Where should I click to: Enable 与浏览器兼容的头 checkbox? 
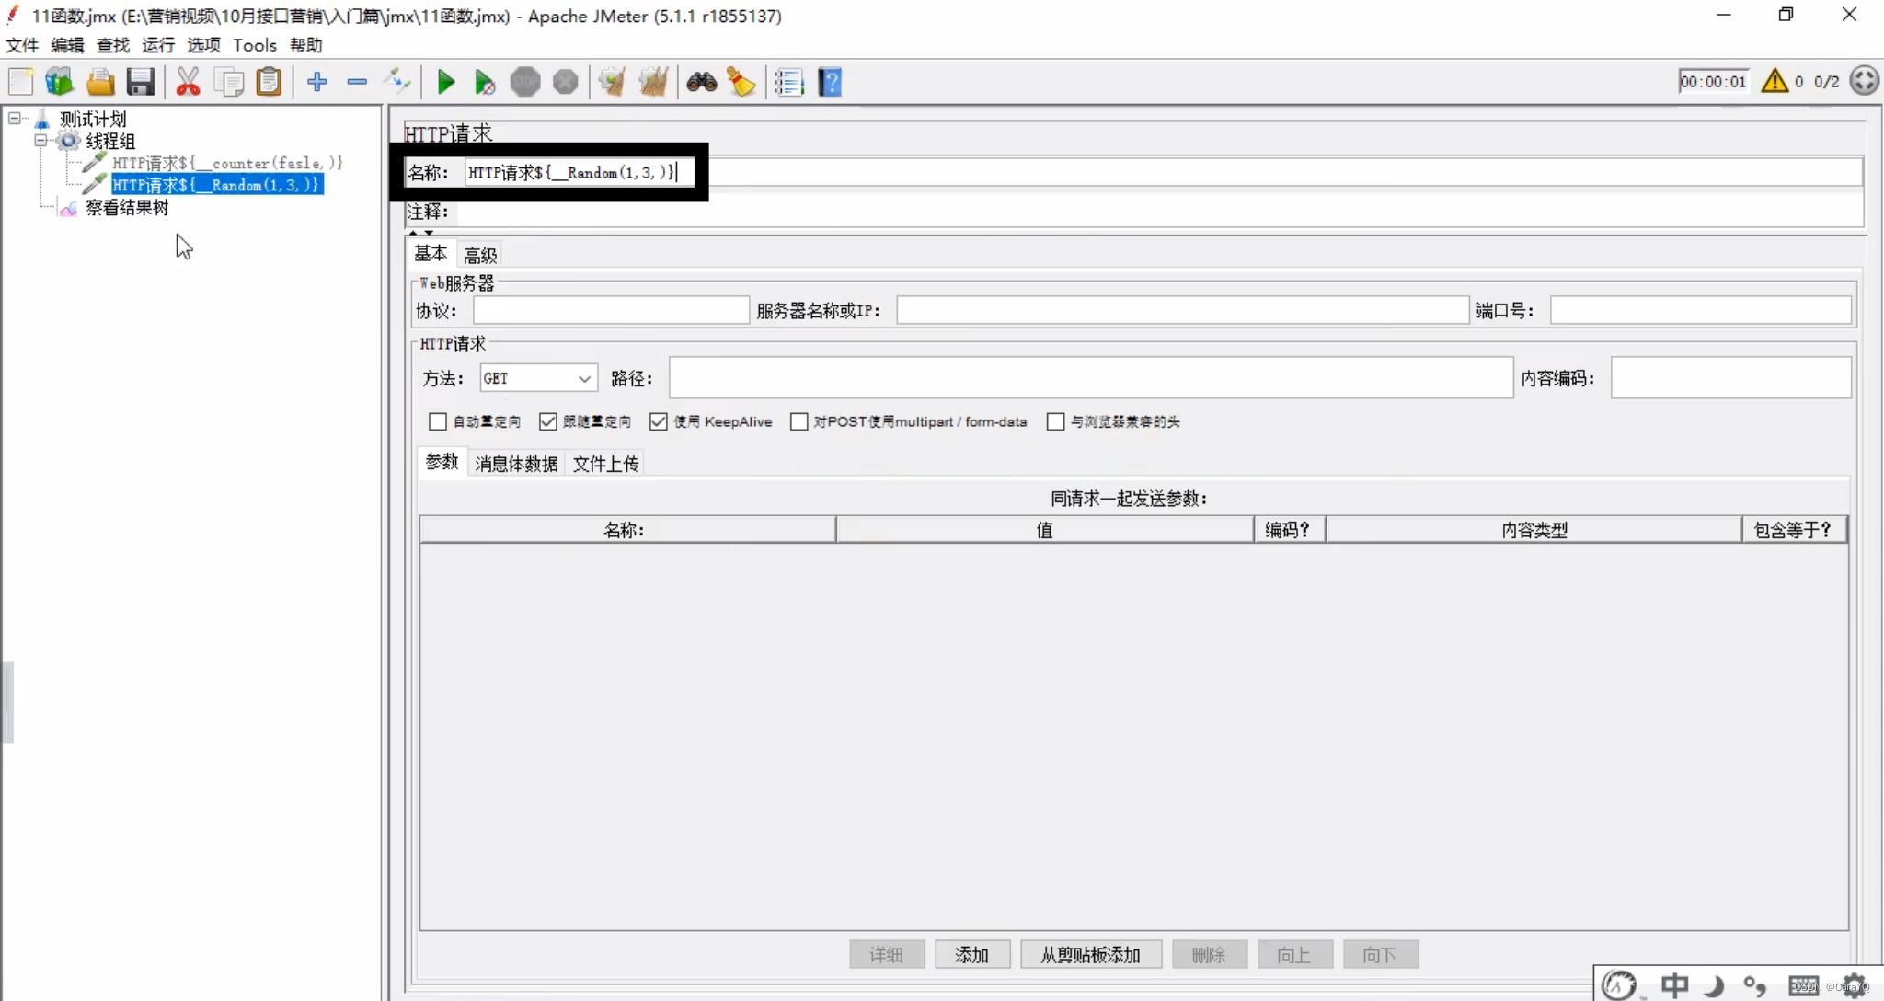(x=1056, y=421)
